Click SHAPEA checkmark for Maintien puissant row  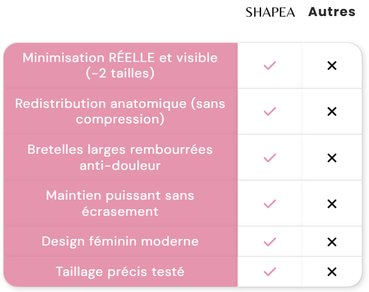pos(270,204)
